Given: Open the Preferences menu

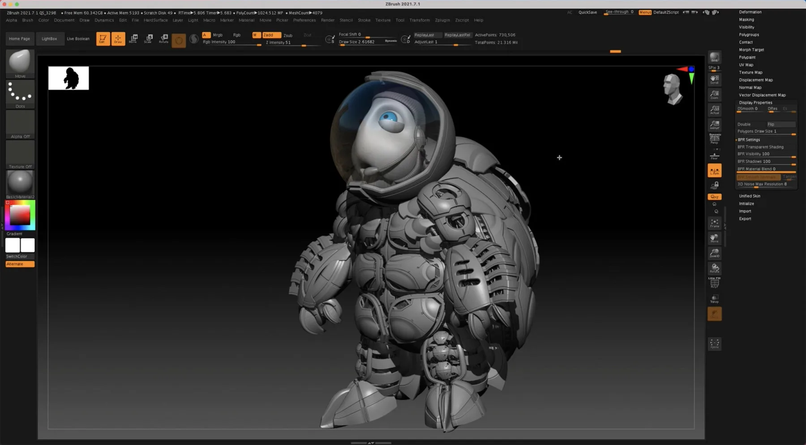Looking at the screenshot, I should tap(304, 20).
